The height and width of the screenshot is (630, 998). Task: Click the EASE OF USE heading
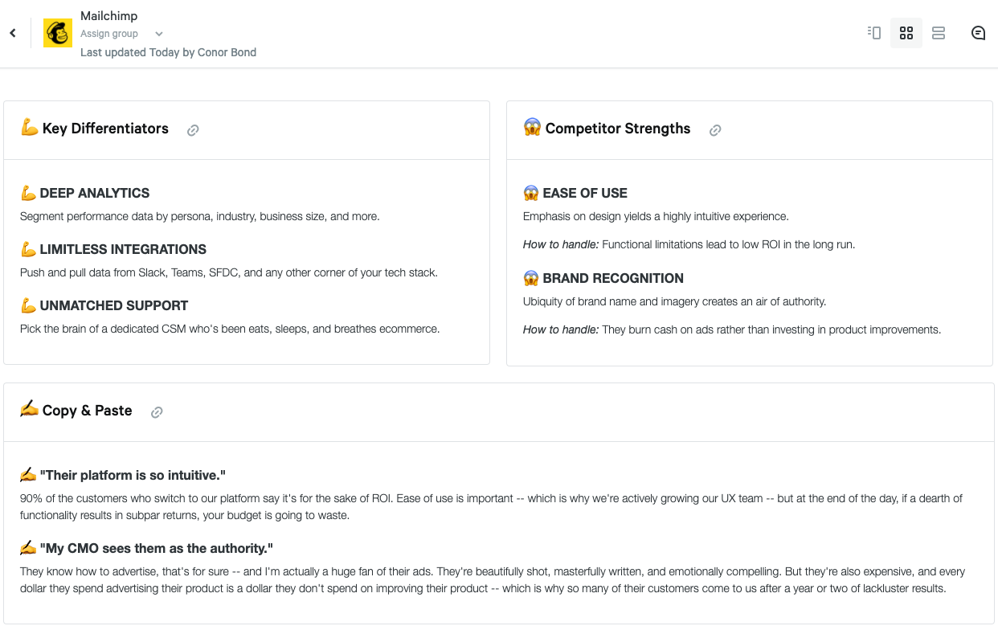coord(584,193)
